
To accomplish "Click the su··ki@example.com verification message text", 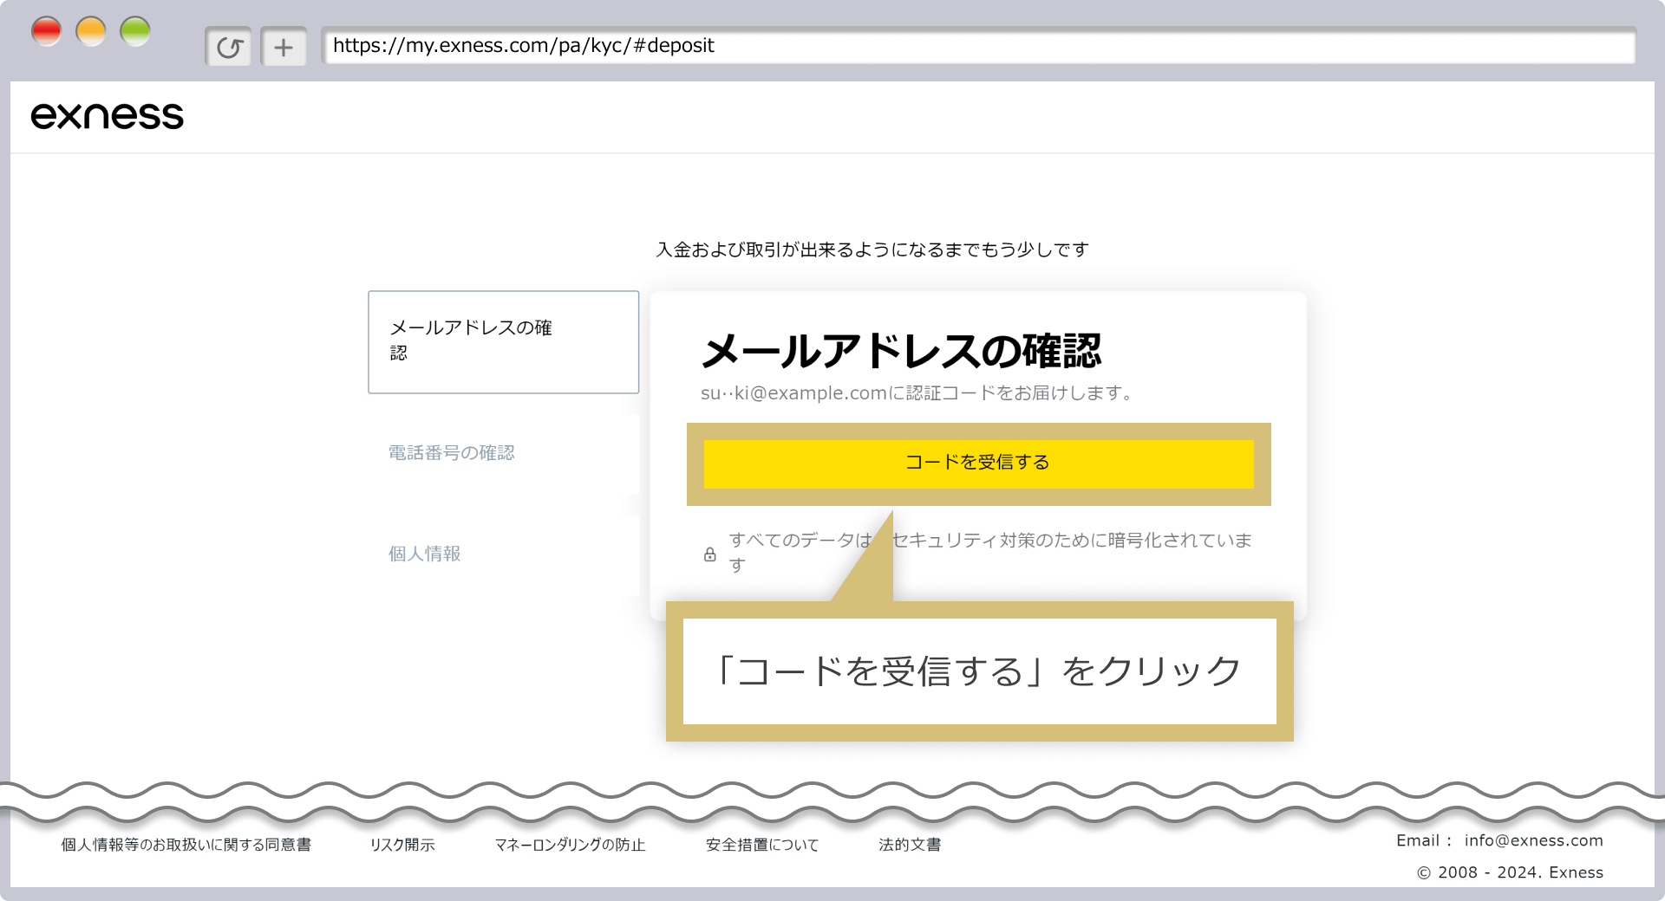I will click(x=918, y=393).
